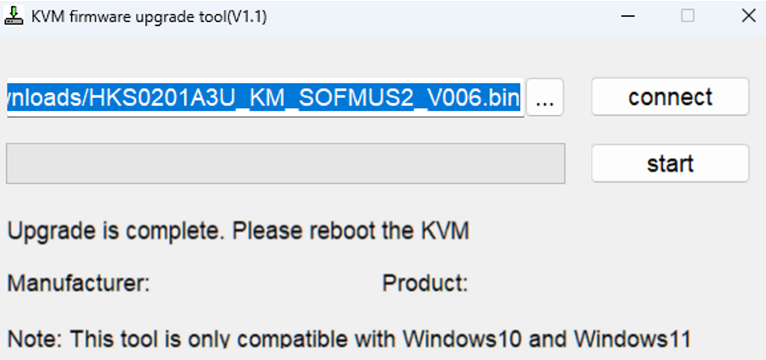Click the Manufacturer label
Viewport: 766px width, 360px height.
tap(79, 283)
